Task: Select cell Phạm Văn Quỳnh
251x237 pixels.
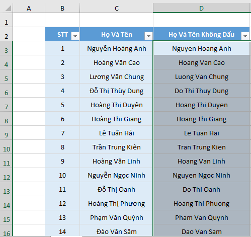Action: click(x=117, y=217)
